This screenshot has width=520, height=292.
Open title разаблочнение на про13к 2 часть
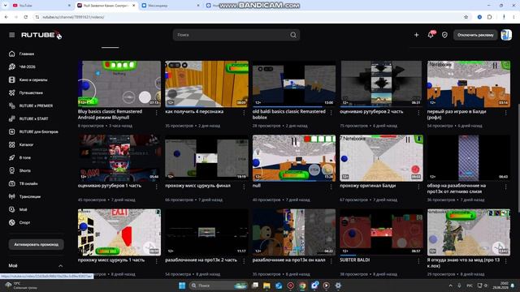(x=201, y=260)
